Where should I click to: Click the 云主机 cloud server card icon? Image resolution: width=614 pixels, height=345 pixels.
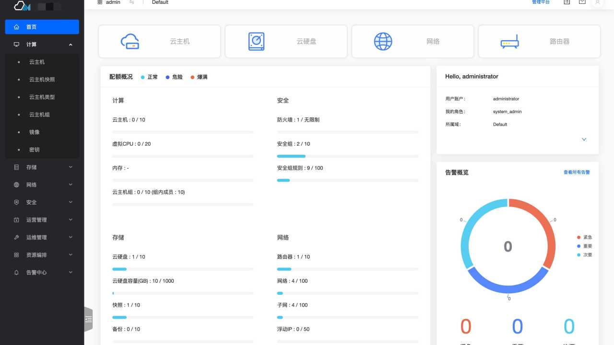[130, 41]
